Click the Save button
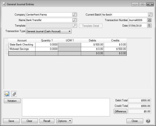 coord(11,121)
